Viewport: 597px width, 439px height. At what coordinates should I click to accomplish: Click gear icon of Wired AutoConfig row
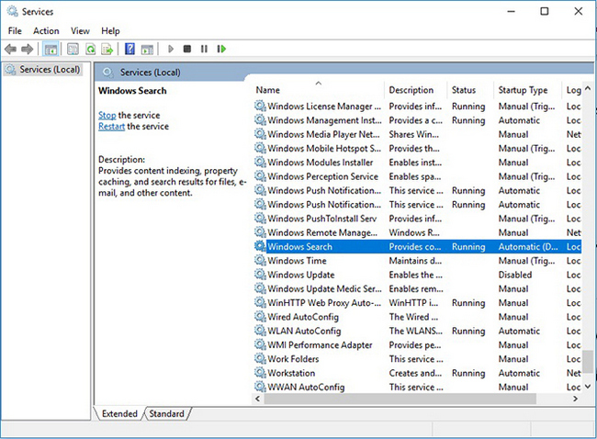coord(260,317)
